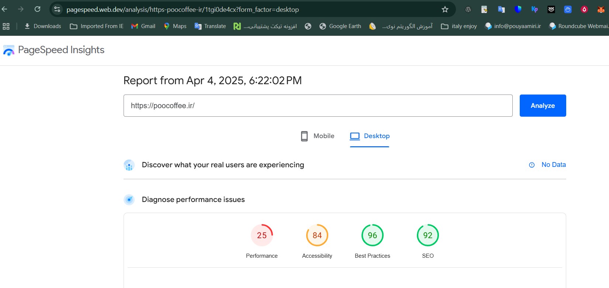Open the Downloads bookmark

(43, 26)
